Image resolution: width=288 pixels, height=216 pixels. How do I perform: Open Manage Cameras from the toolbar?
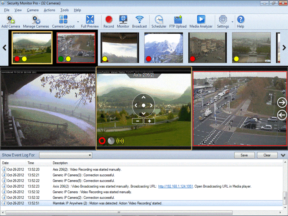36,22
